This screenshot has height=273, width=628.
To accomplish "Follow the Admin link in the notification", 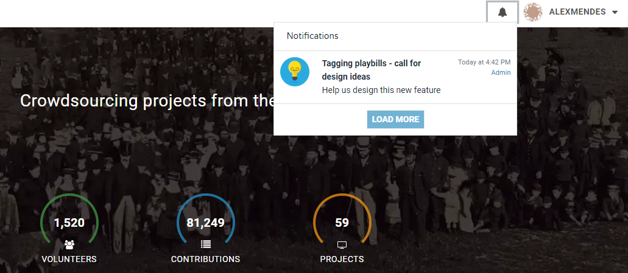I will tap(501, 73).
